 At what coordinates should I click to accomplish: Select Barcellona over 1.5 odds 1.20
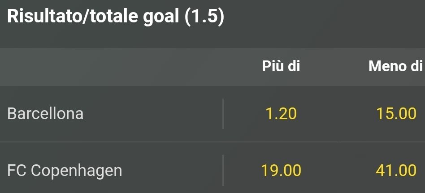[x=281, y=114]
